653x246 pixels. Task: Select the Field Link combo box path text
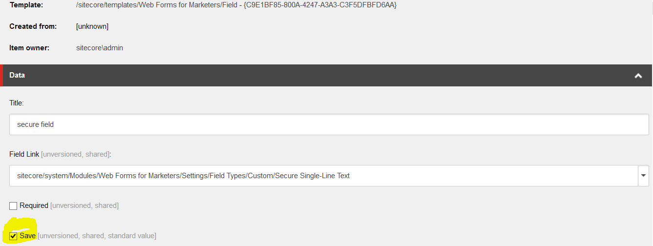[x=183, y=176]
